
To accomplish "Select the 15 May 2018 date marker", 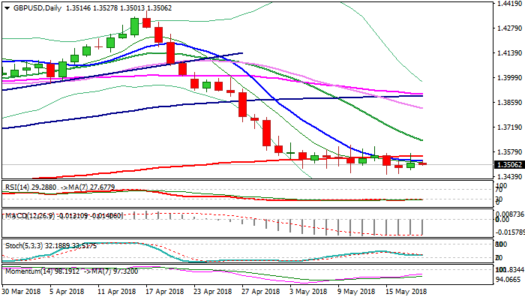I will click(406, 292).
